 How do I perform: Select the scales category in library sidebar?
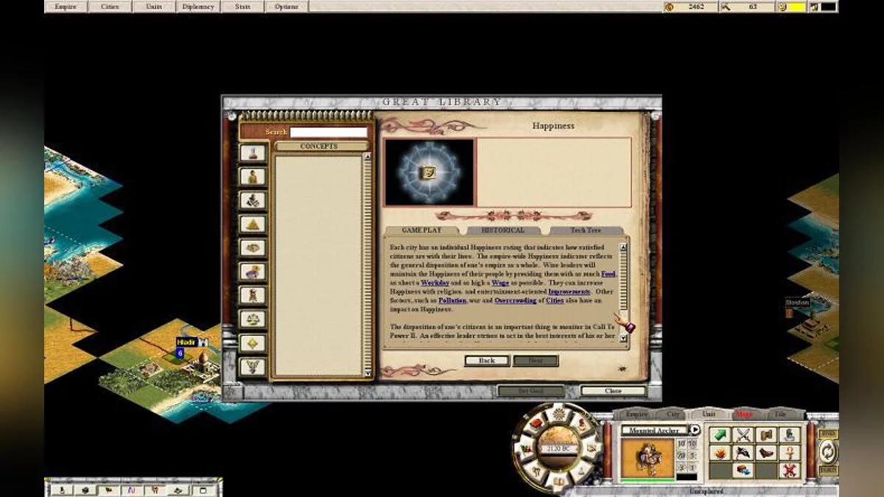pyautogui.click(x=253, y=319)
